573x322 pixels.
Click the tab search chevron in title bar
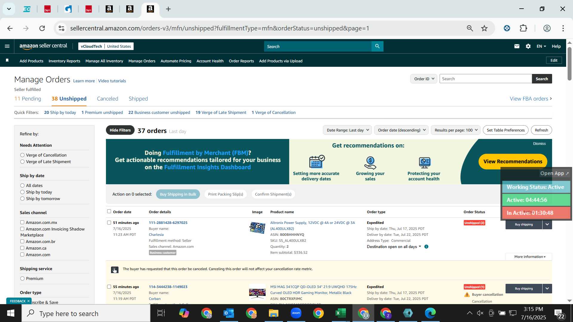click(x=9, y=9)
